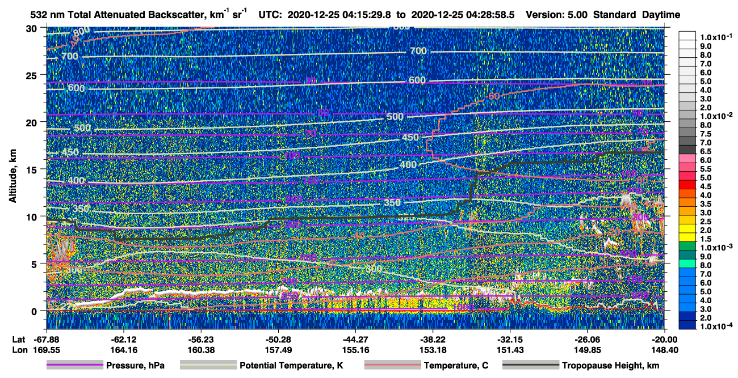This screenshot has height=378, width=738.
Task: Click the colorbar label 6.5
Action: click(x=706, y=151)
